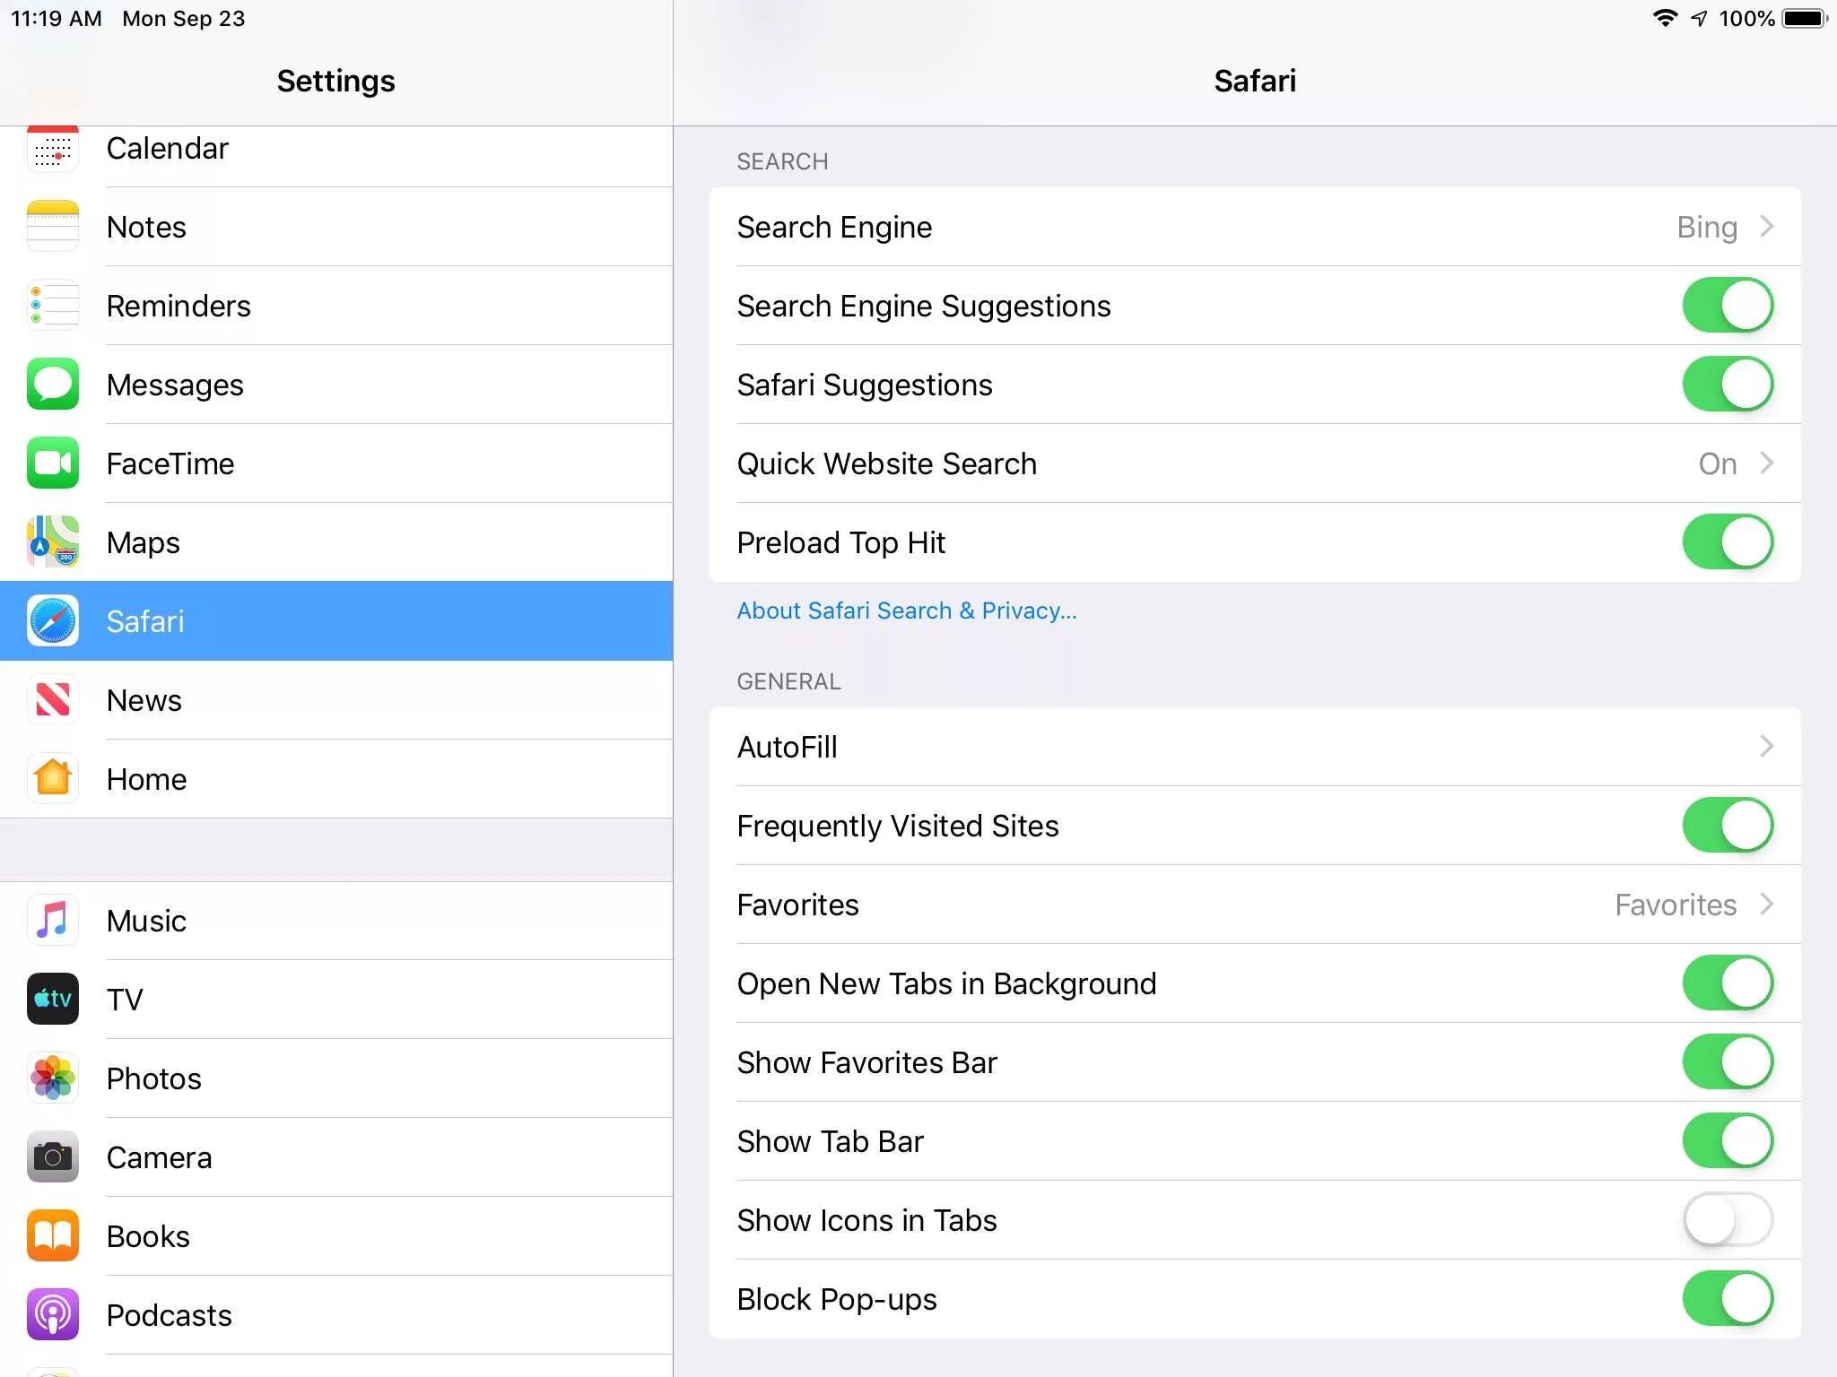
Task: Tap the Maps app icon
Action: (53, 542)
